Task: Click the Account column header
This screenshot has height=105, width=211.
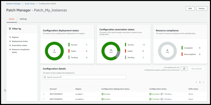Action: coord(53,89)
